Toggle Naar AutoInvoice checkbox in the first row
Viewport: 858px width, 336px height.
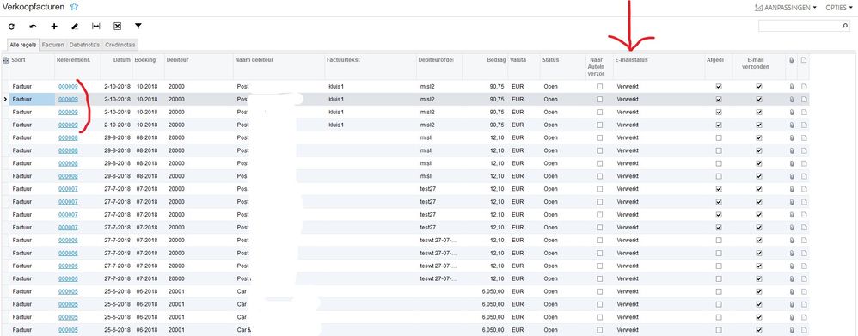pyautogui.click(x=599, y=87)
